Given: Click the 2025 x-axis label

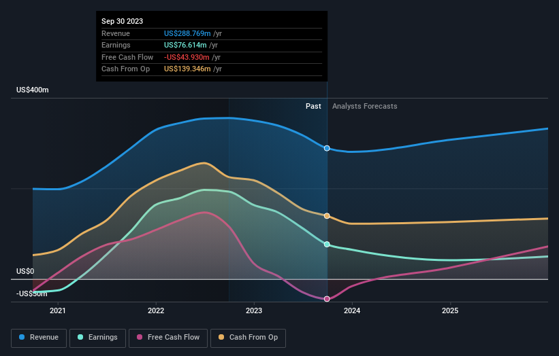Looking at the screenshot, I should click(450, 311).
